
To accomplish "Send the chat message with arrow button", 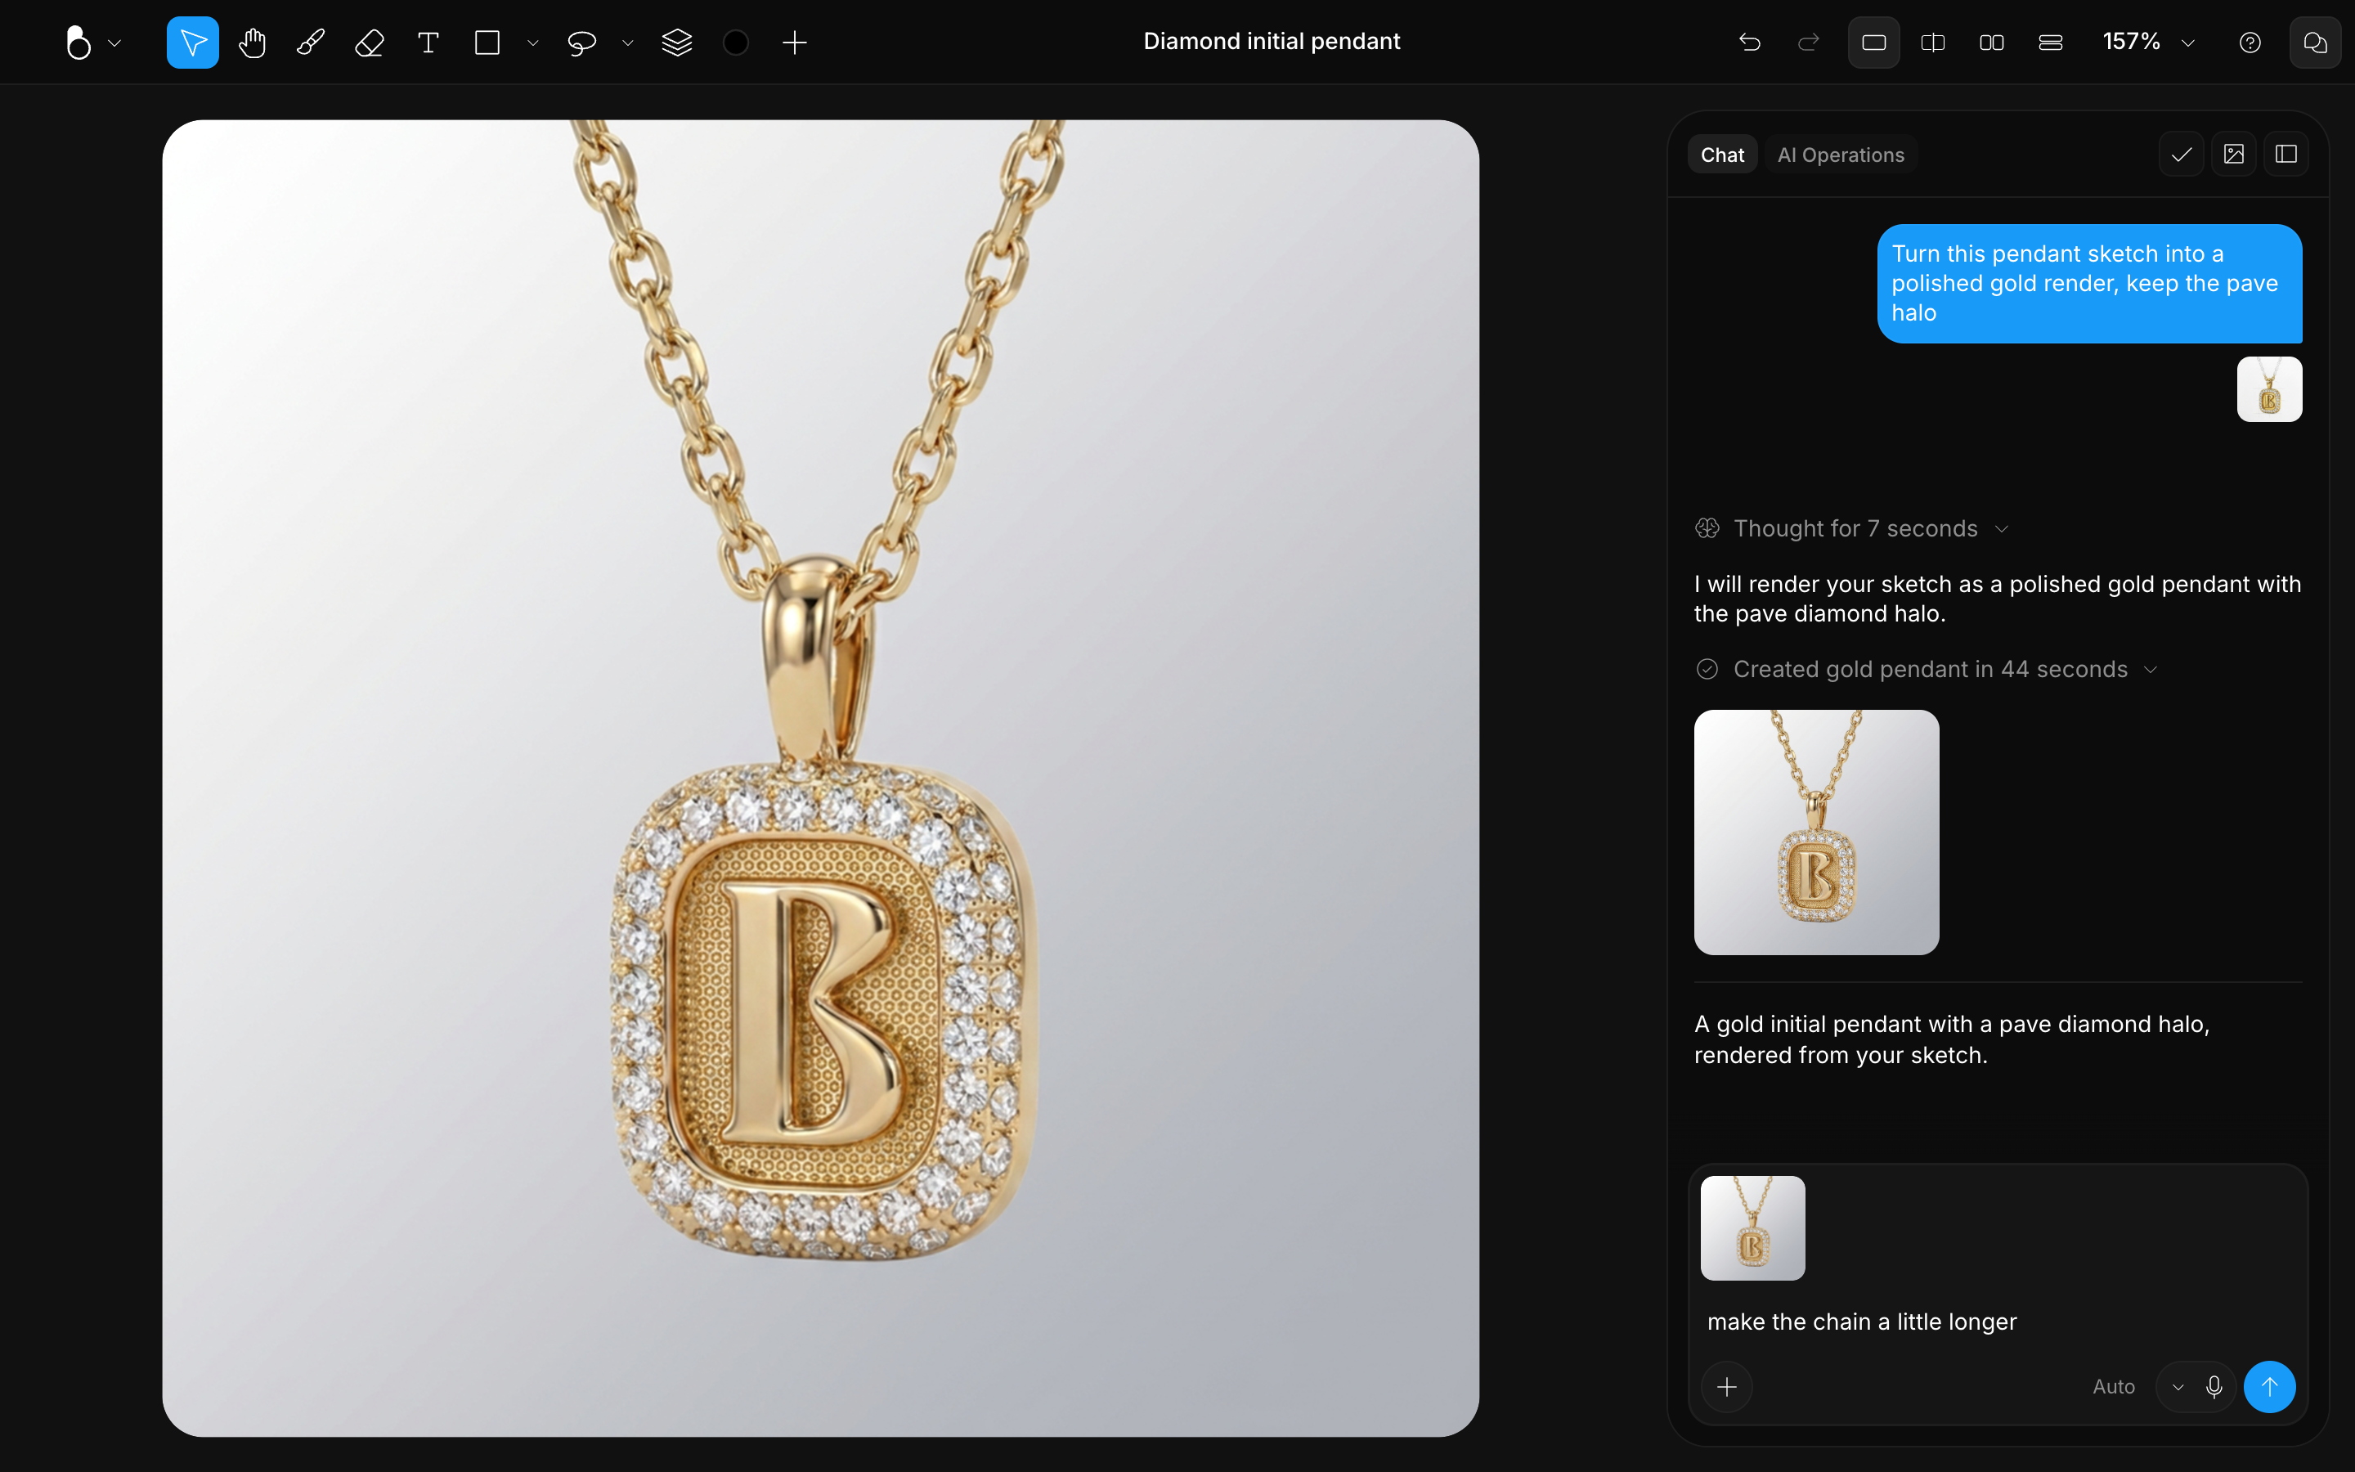I will point(2269,1386).
